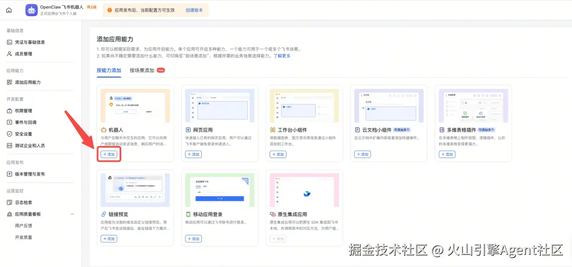572x267 pixels.
Task: Click the 原生集成应用 preview image
Action: pos(304,190)
